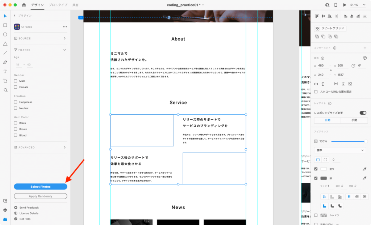Uncheck the fill checkbox
The image size is (371, 225).
pos(316,169)
